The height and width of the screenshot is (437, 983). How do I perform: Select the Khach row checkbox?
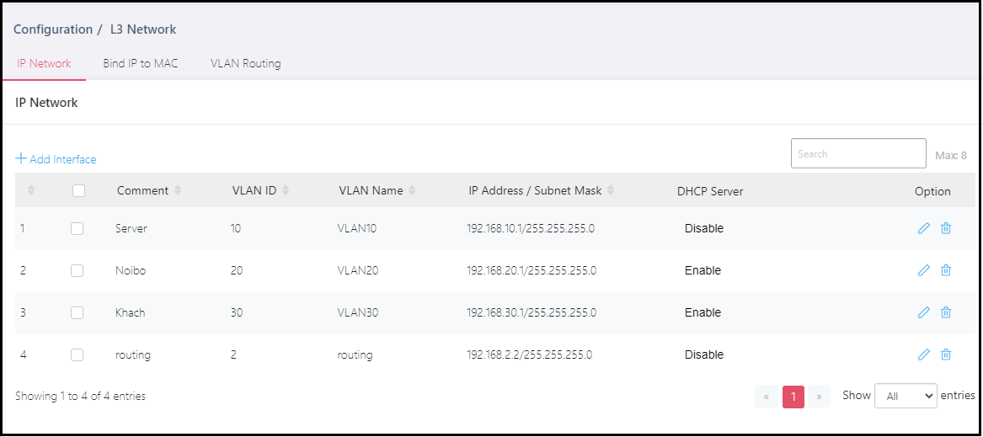coord(77,312)
